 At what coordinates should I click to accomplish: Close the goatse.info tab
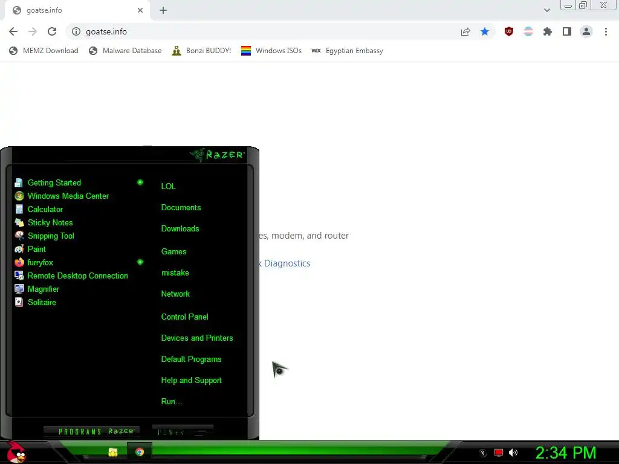pyautogui.click(x=140, y=10)
